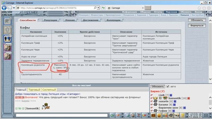
Task: Click Выход in the top menu
Action: click(x=198, y=12)
